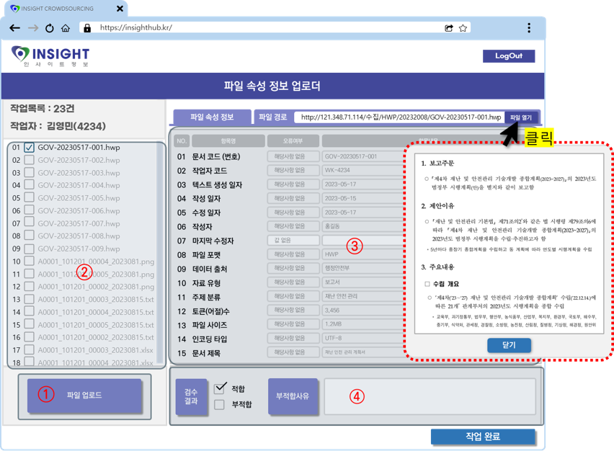
Task: Click the INSIGHT logo
Action: (50, 56)
